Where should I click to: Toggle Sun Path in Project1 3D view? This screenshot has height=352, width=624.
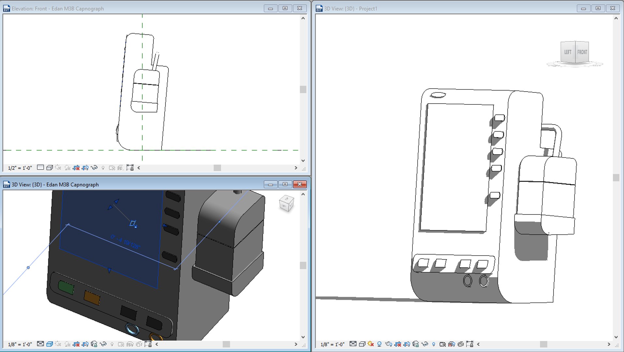tap(370, 344)
